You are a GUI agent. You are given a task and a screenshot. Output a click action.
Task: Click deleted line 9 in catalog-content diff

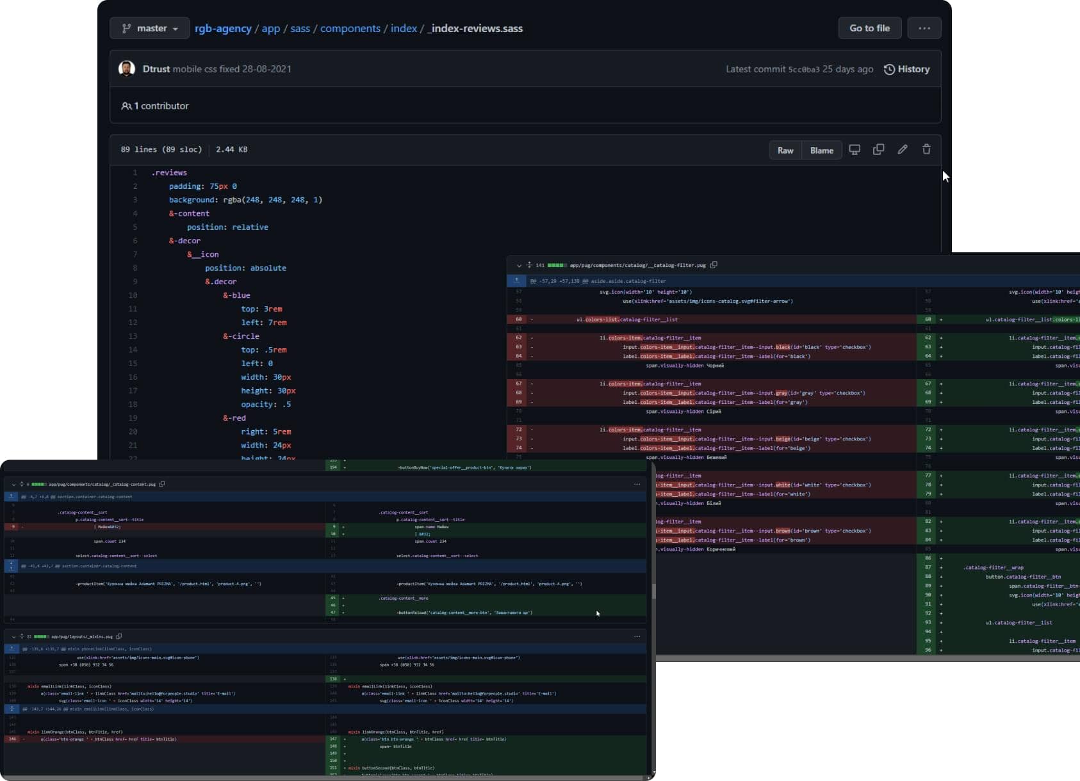[164, 527]
